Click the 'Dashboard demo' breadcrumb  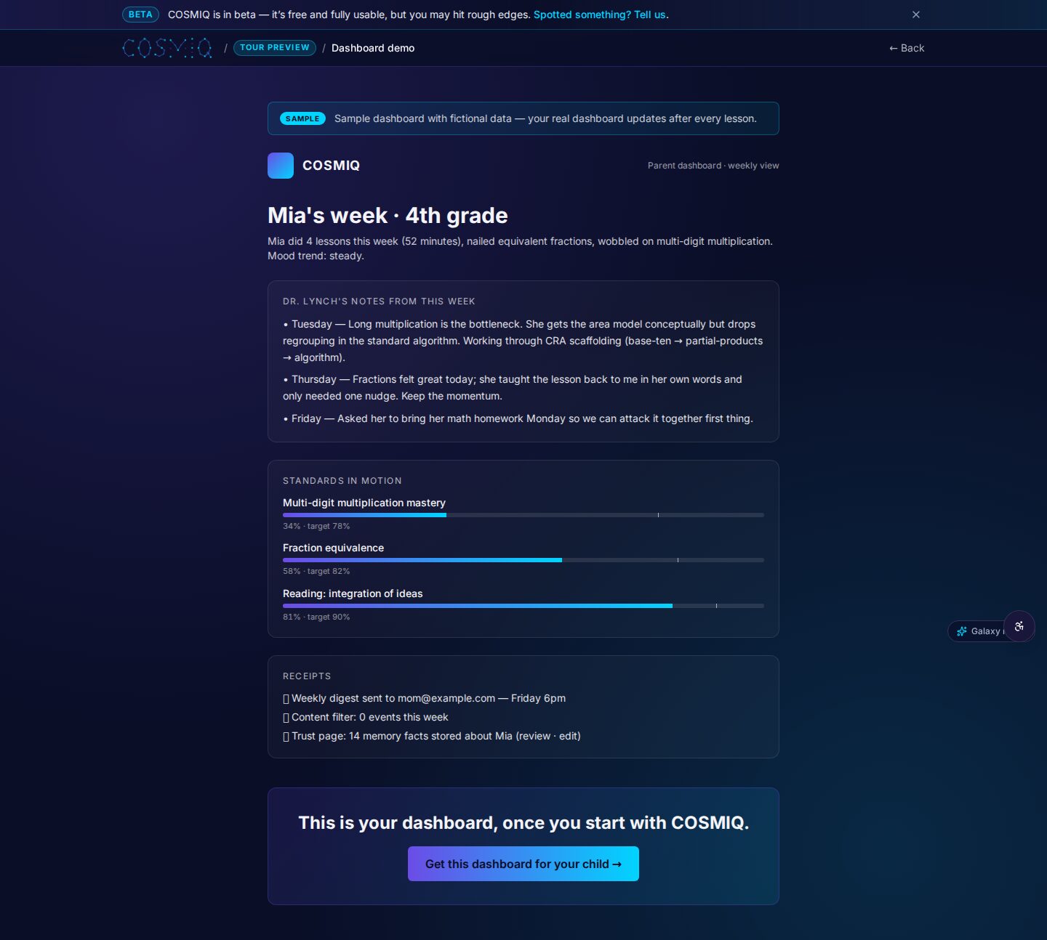(x=373, y=48)
